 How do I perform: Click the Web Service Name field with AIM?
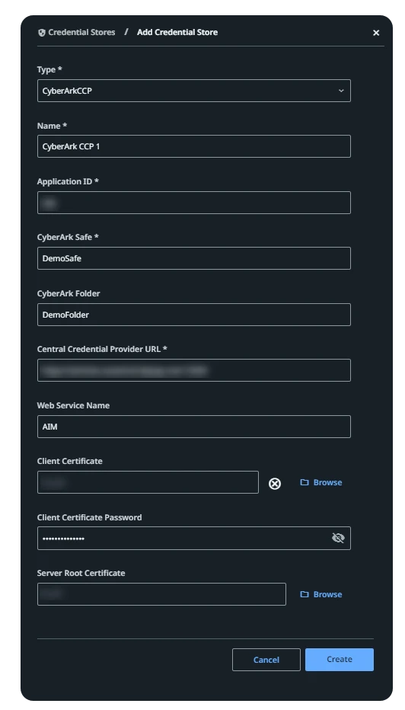[193, 427]
